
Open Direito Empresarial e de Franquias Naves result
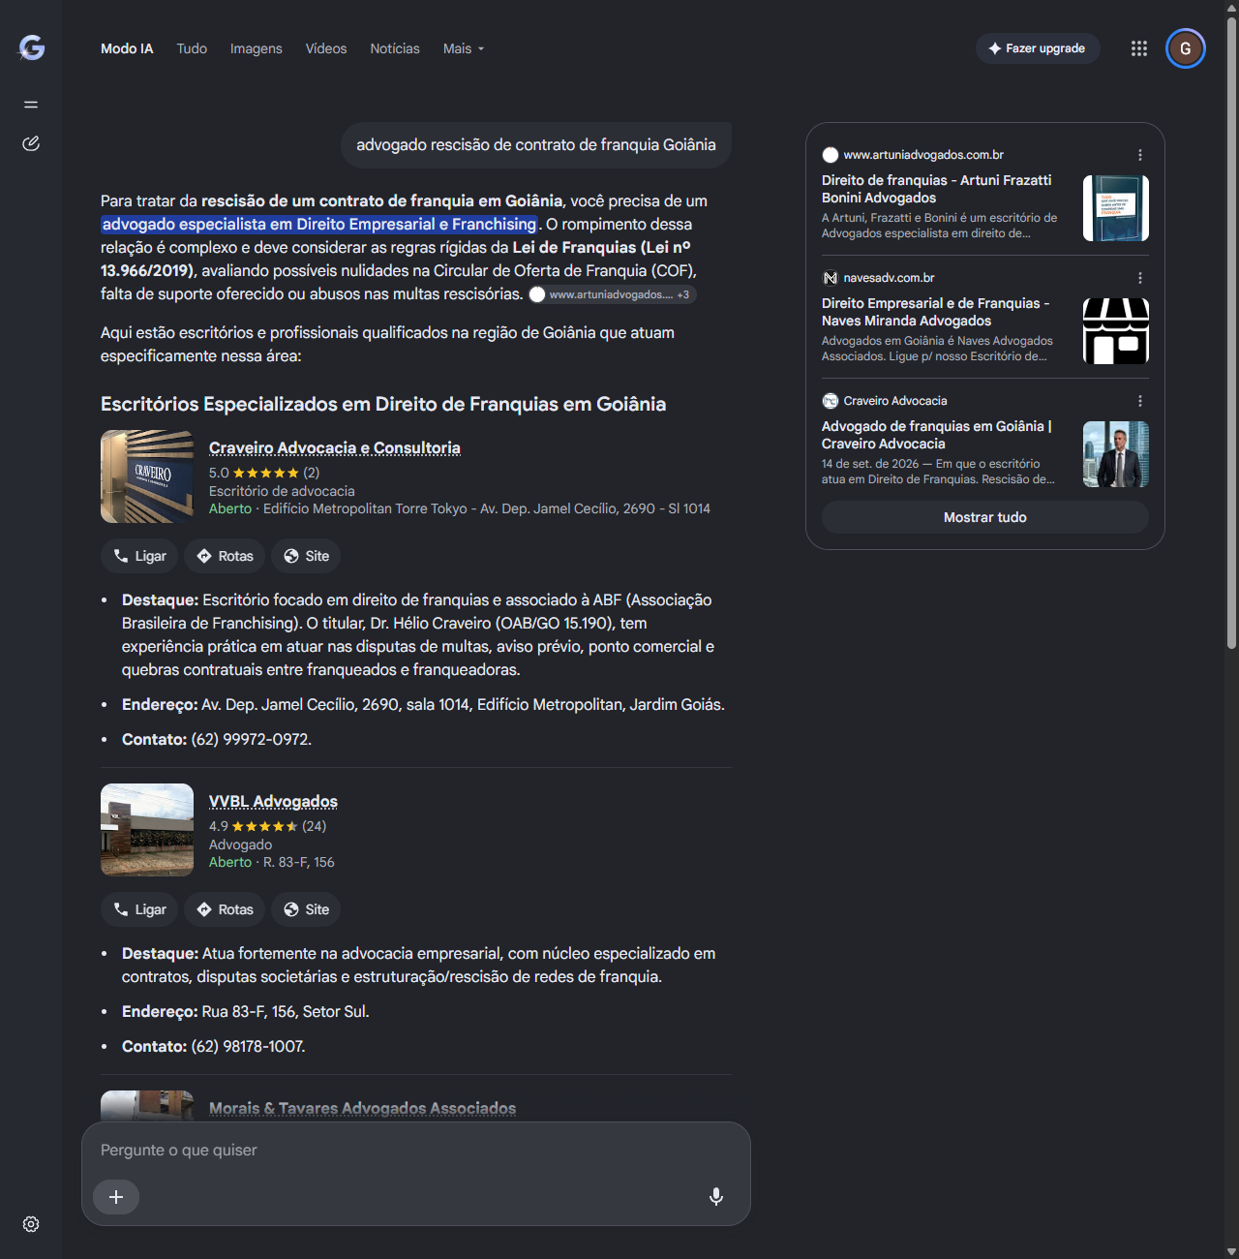935,312
